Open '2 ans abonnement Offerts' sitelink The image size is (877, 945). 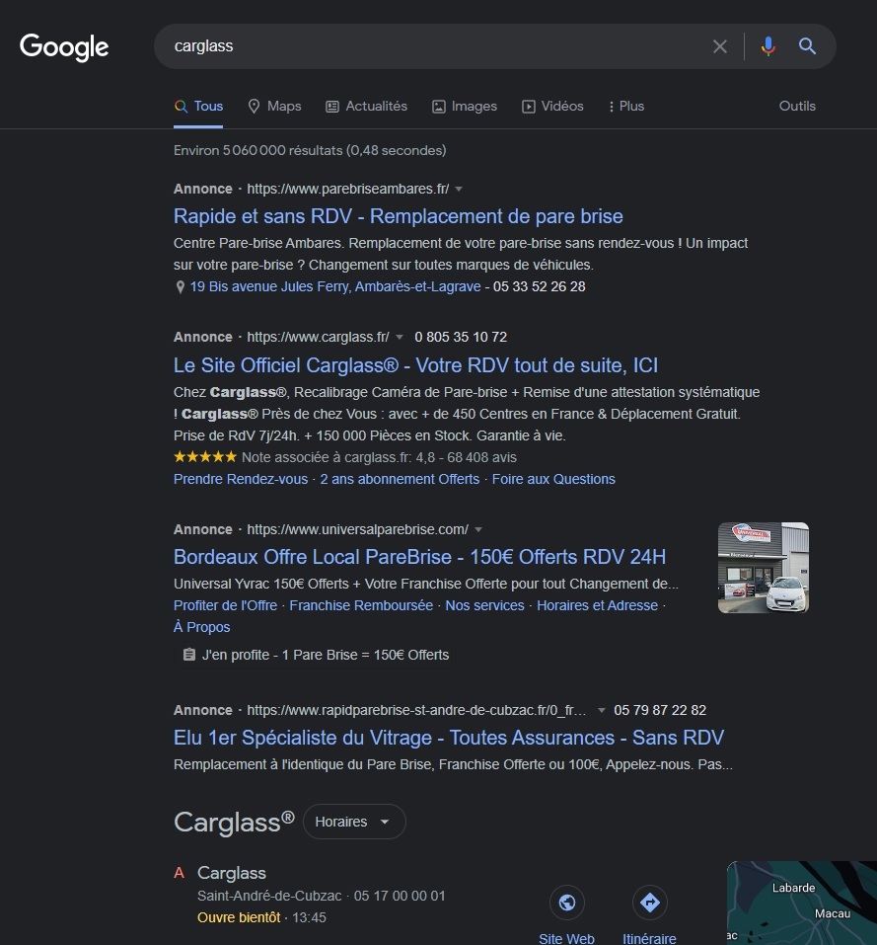coord(400,479)
